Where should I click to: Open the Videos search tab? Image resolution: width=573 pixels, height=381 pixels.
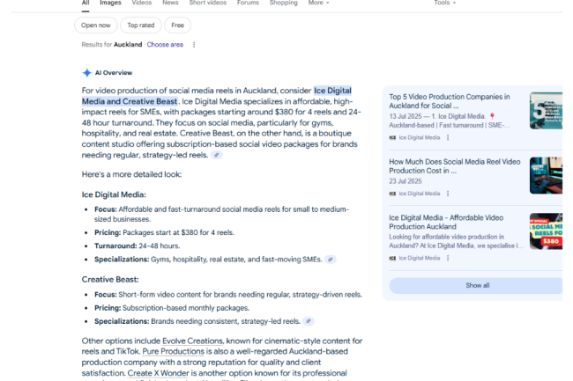tap(142, 3)
